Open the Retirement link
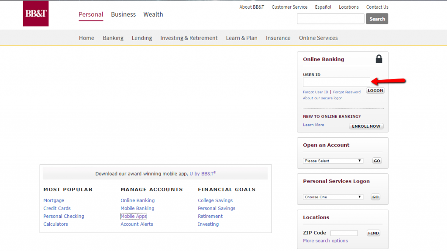 (x=210, y=216)
